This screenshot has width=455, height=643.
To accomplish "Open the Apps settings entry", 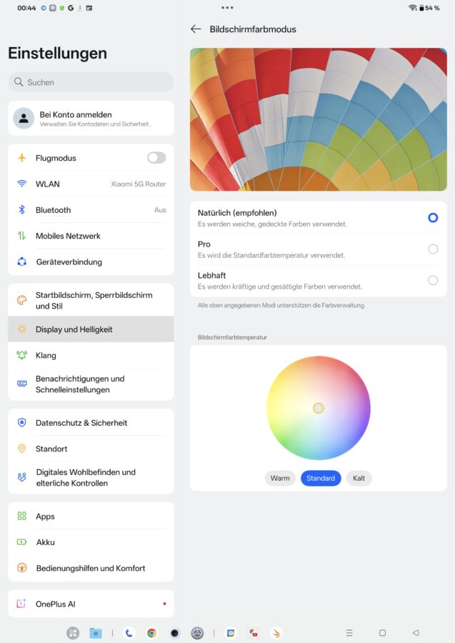I will point(91,516).
